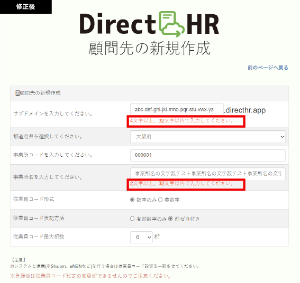300x283 pixels.
Task: Expand the 従業員コード最大桁数 dropdown showing 6
Action: coord(141,237)
